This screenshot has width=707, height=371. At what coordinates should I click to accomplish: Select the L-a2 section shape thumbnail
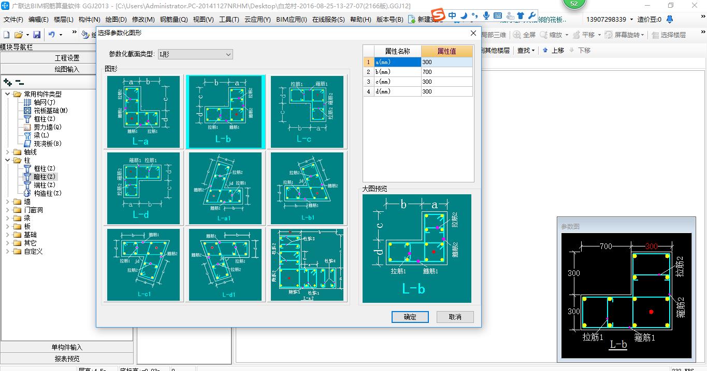point(307,265)
